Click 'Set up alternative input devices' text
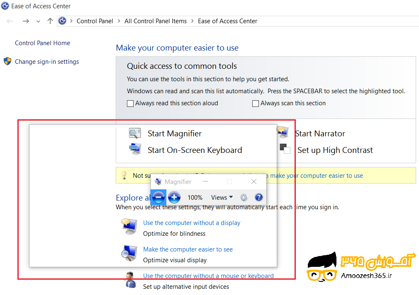 tap(186, 287)
